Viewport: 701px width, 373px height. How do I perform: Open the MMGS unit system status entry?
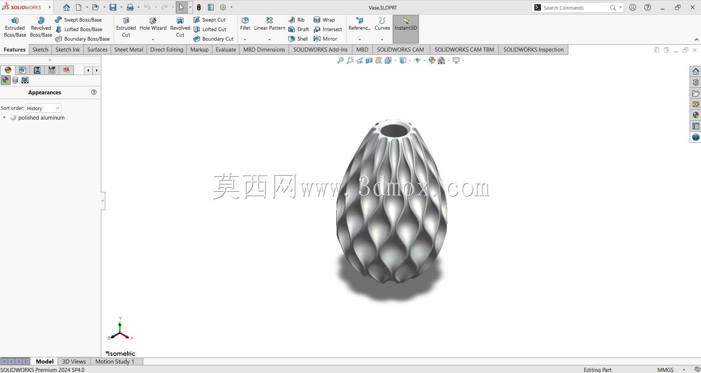click(665, 370)
